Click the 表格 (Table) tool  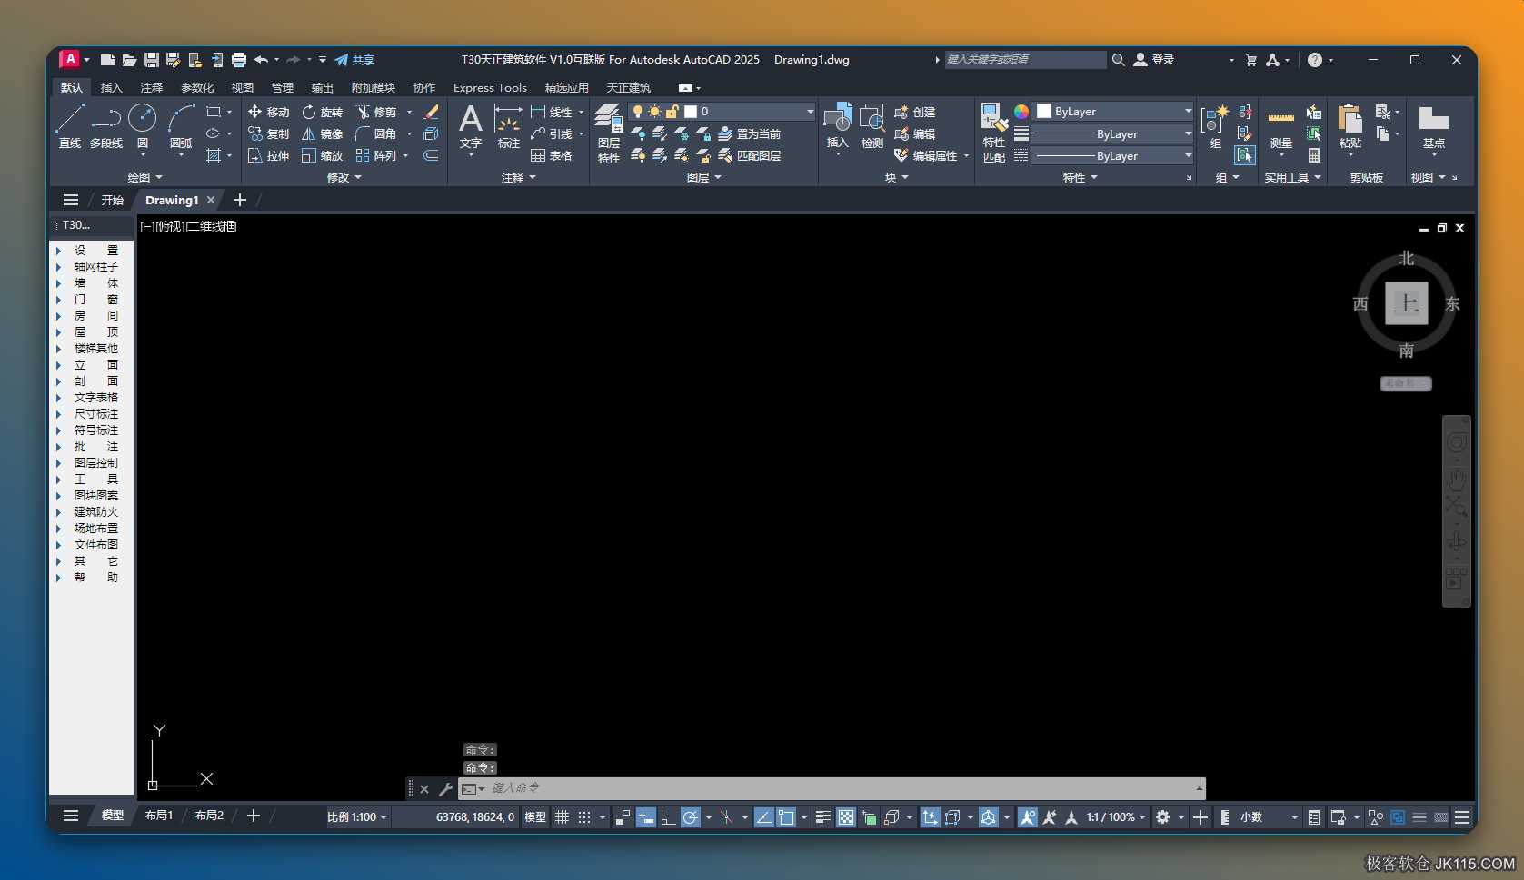[552, 155]
